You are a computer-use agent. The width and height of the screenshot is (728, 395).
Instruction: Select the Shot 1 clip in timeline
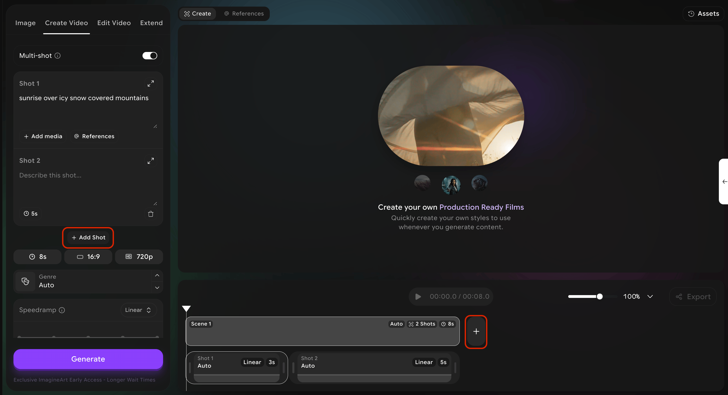pos(237,368)
